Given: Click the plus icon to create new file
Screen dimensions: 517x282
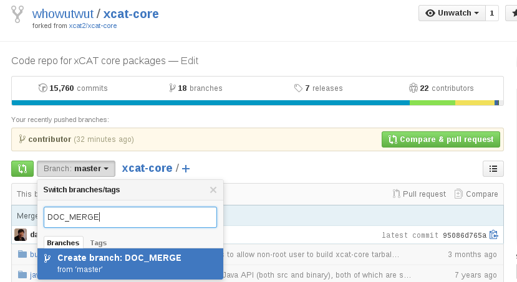Looking at the screenshot, I should tap(186, 169).
